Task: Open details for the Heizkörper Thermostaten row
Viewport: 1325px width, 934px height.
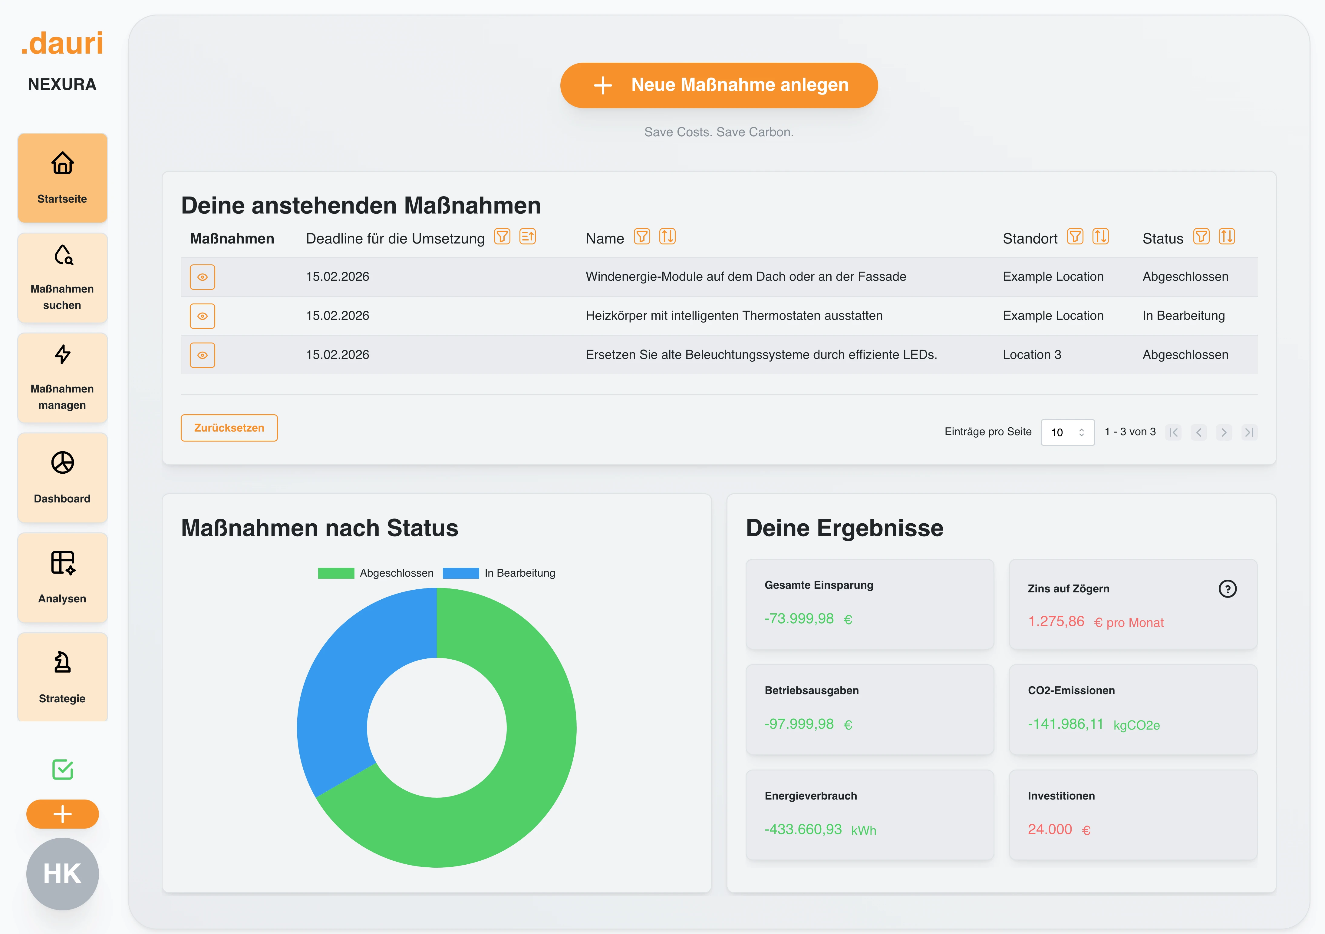Action: click(x=203, y=316)
